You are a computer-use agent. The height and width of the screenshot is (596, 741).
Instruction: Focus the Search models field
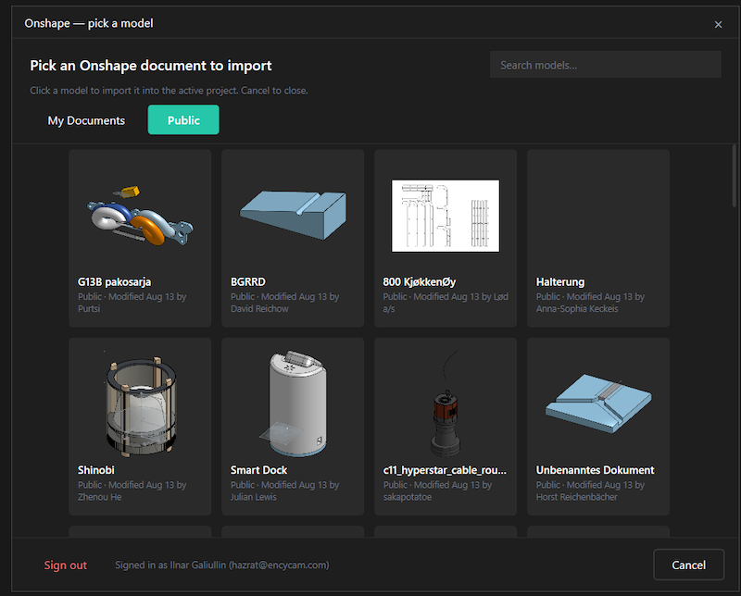point(606,65)
